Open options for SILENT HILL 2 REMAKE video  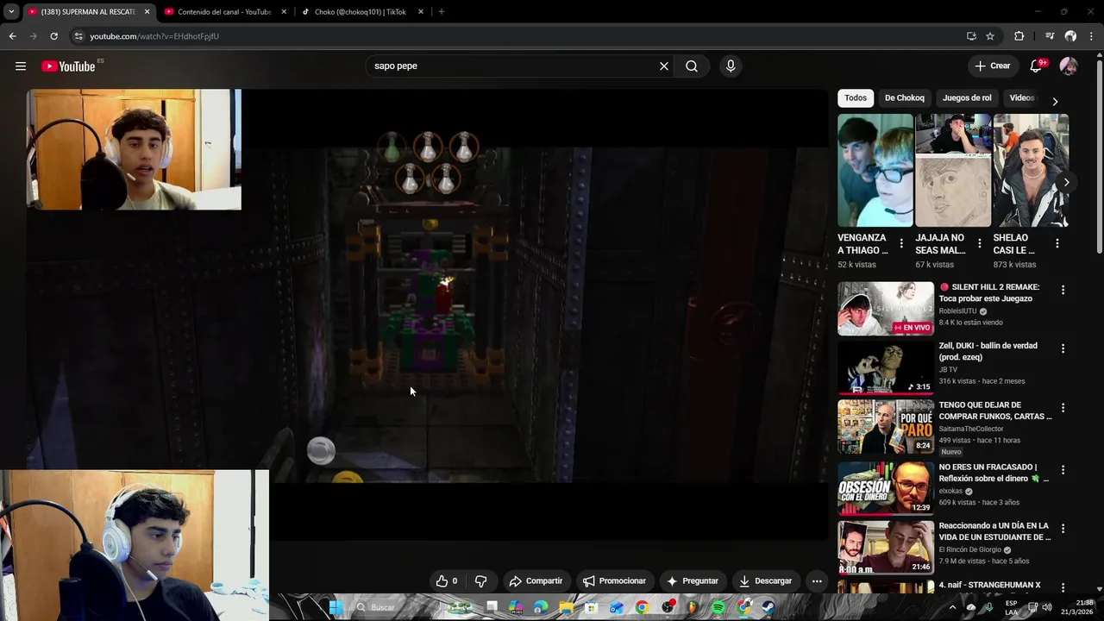point(1063,291)
